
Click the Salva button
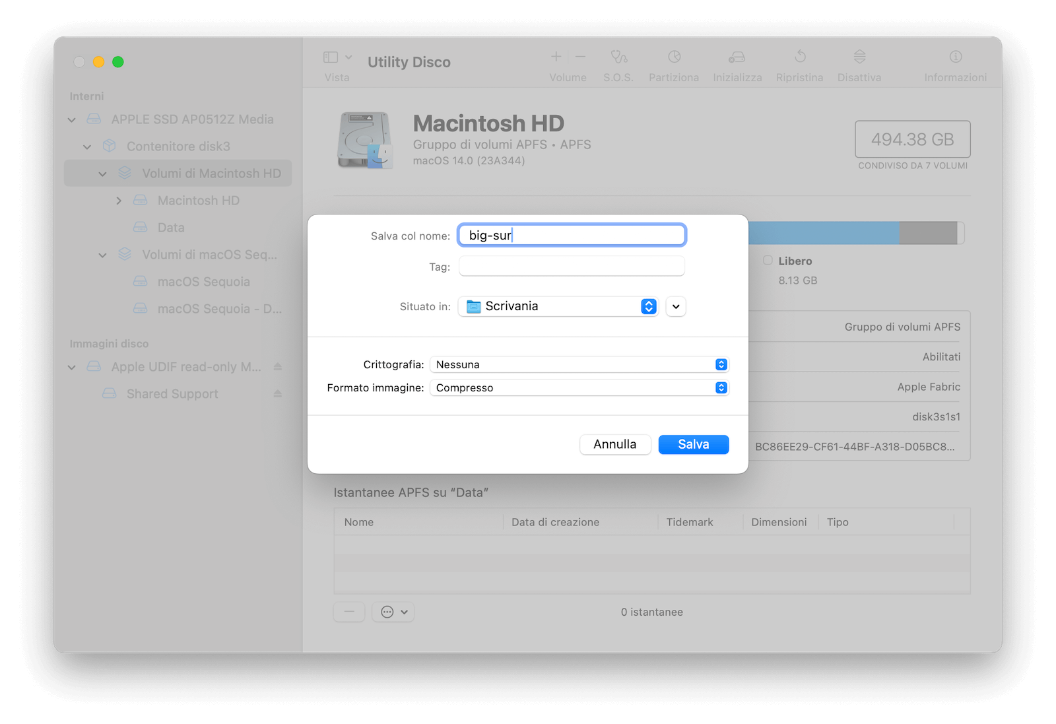click(x=693, y=444)
